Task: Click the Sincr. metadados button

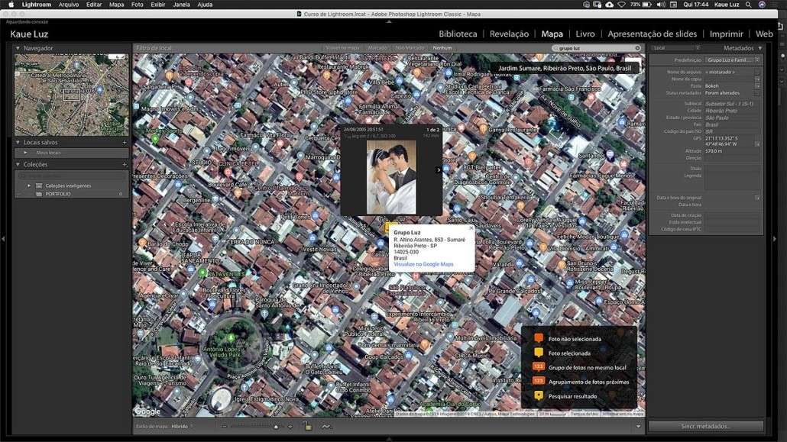Action: coord(706,427)
